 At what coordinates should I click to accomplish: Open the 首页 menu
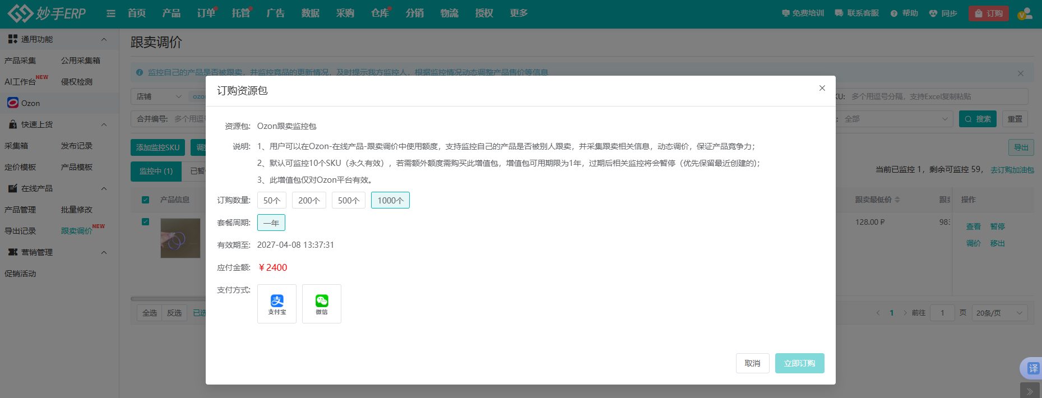click(137, 13)
